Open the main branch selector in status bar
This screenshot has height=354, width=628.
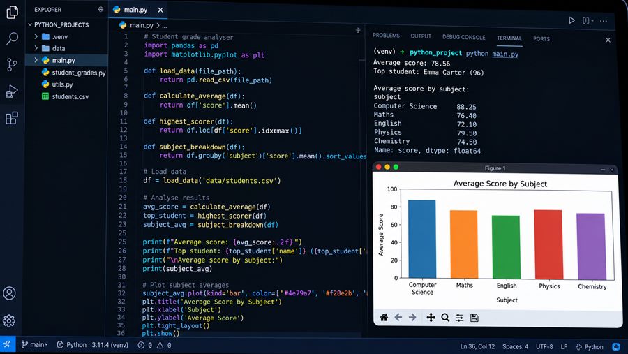pyautogui.click(x=34, y=344)
